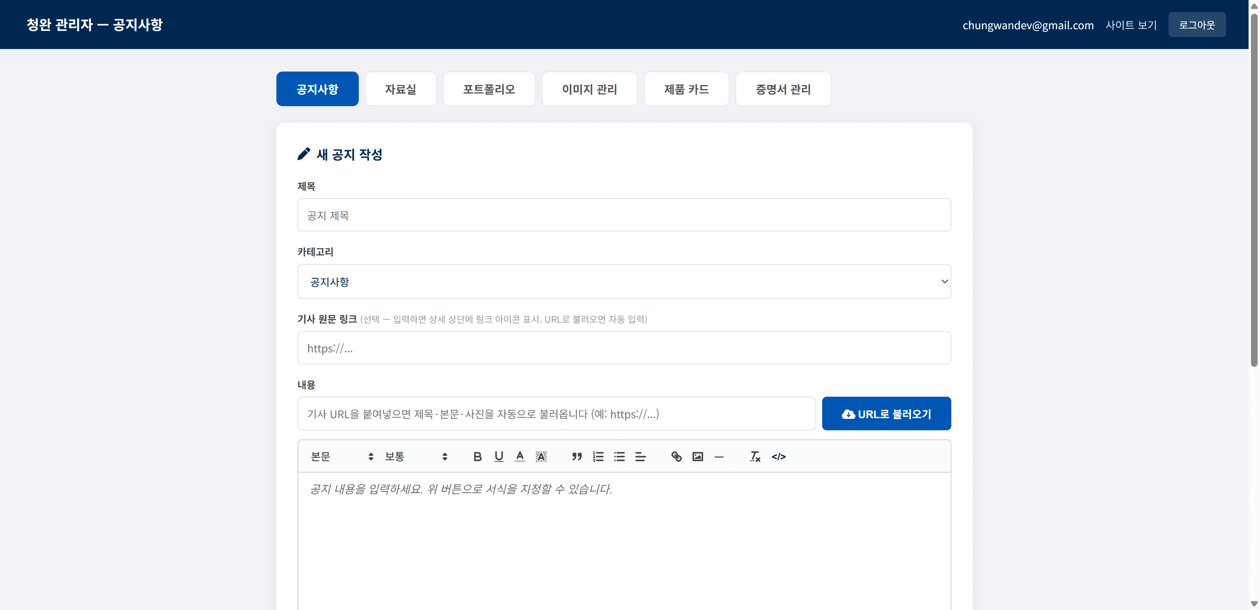The height and width of the screenshot is (610, 1260).
Task: Insert a hyperlink via the link icon
Action: [x=677, y=456]
